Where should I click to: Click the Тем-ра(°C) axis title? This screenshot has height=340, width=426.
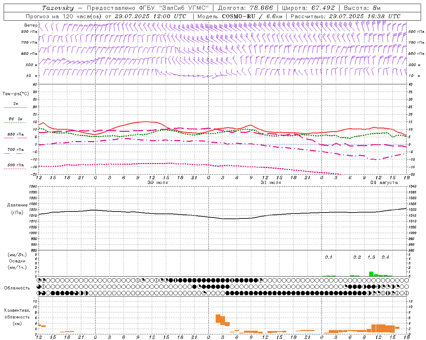(16, 94)
